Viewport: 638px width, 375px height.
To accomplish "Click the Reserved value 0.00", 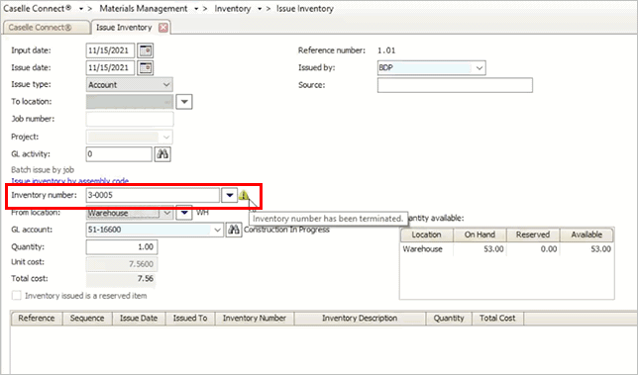I will 549,249.
